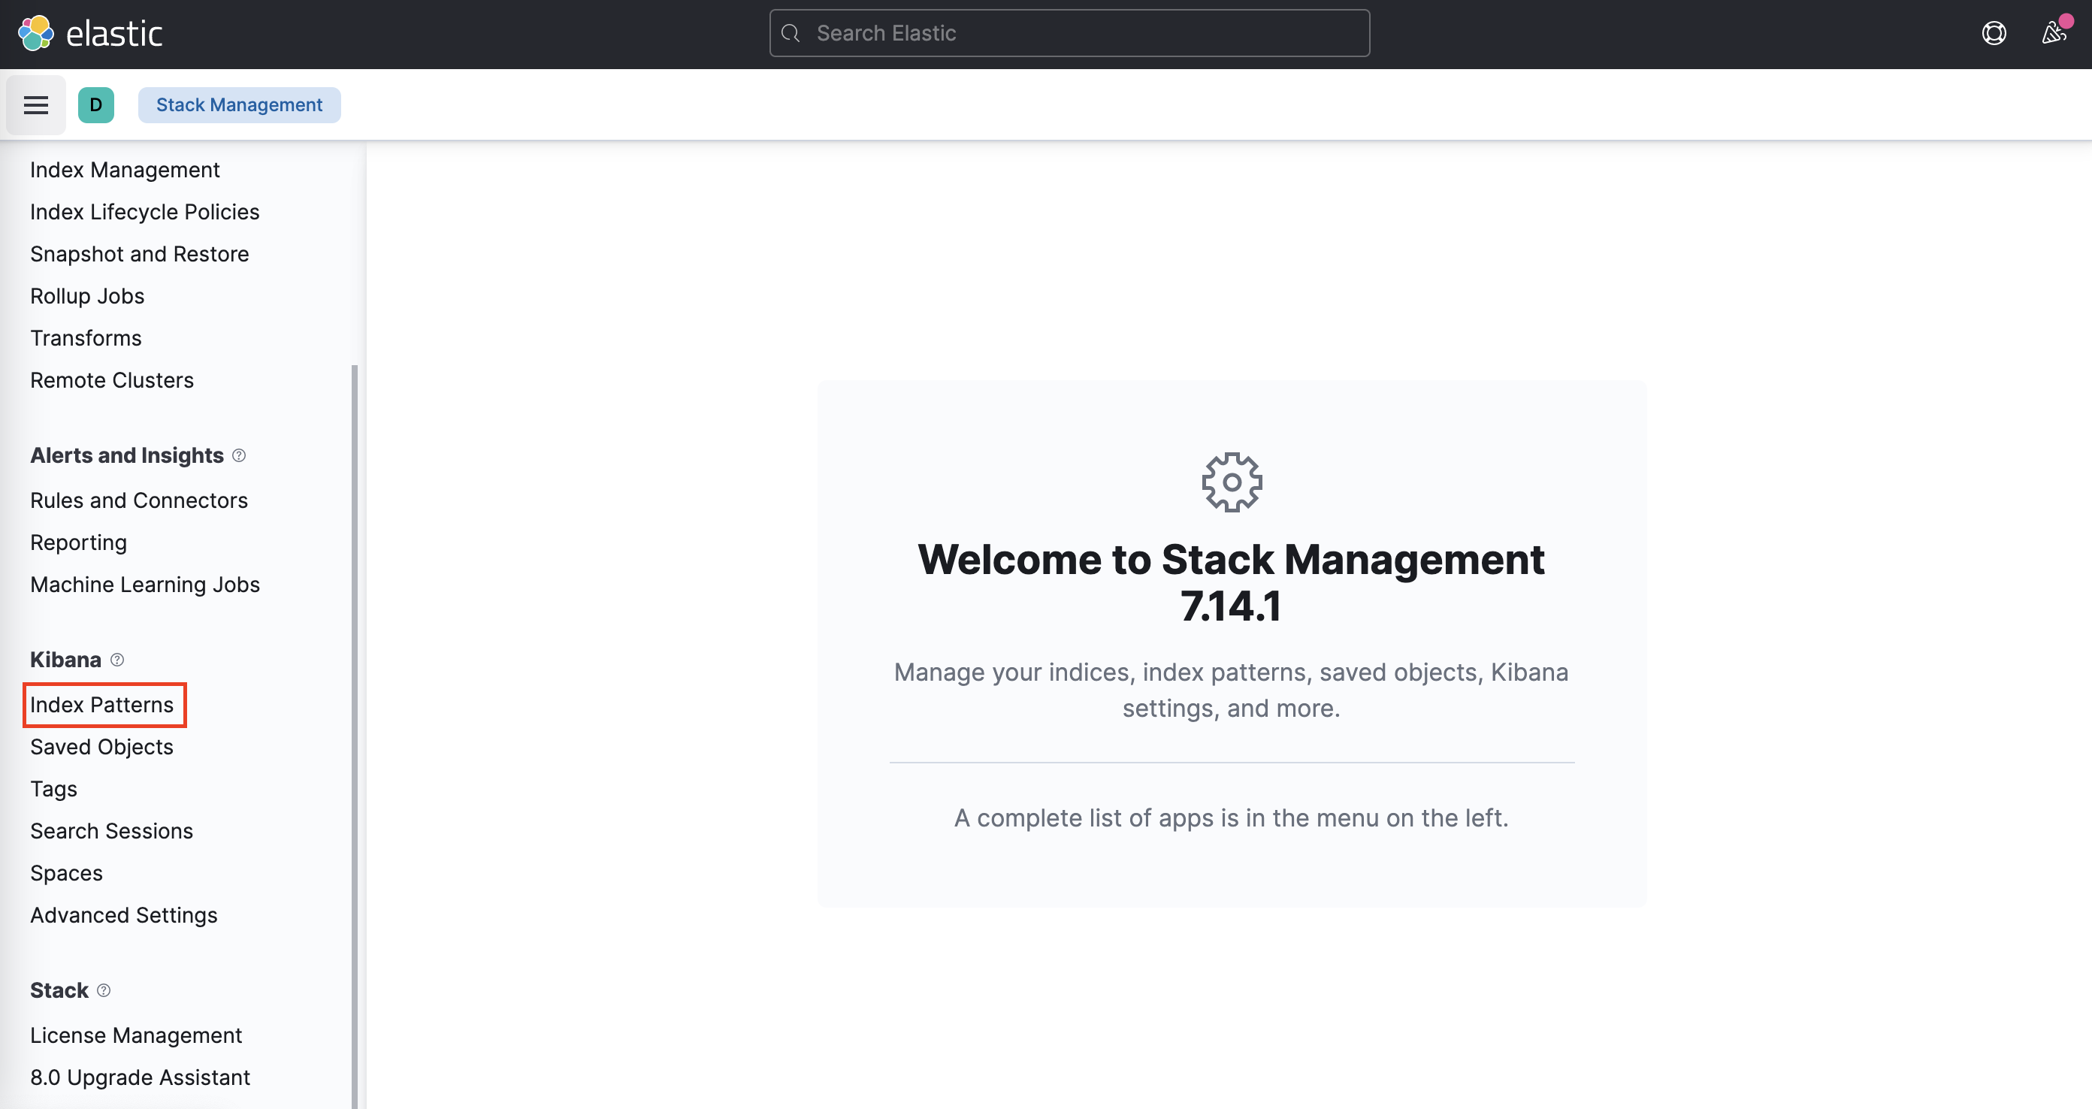The width and height of the screenshot is (2092, 1109).
Task: Click help icon beside Kibana heading
Action: tap(117, 660)
